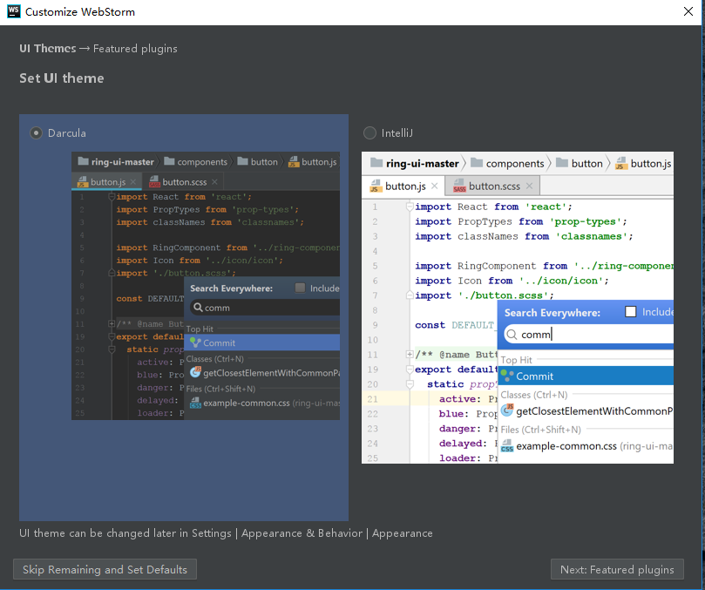705x590 pixels.
Task: Select the Darcula theme radio button
Action: point(36,132)
